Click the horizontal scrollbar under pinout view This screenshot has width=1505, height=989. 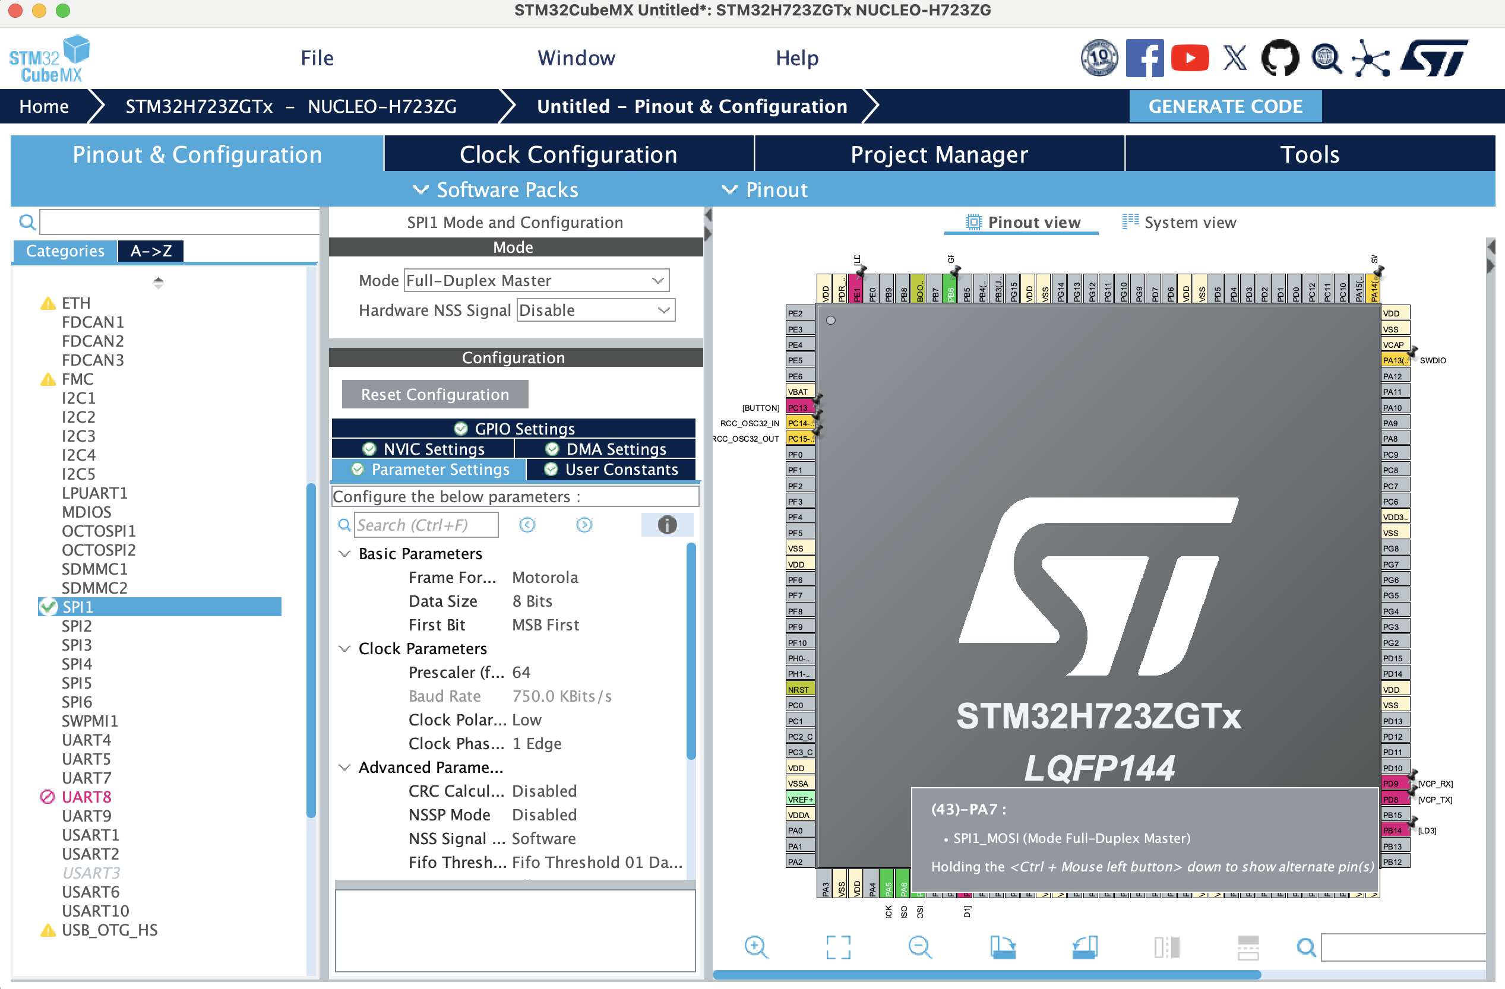[x=987, y=975]
